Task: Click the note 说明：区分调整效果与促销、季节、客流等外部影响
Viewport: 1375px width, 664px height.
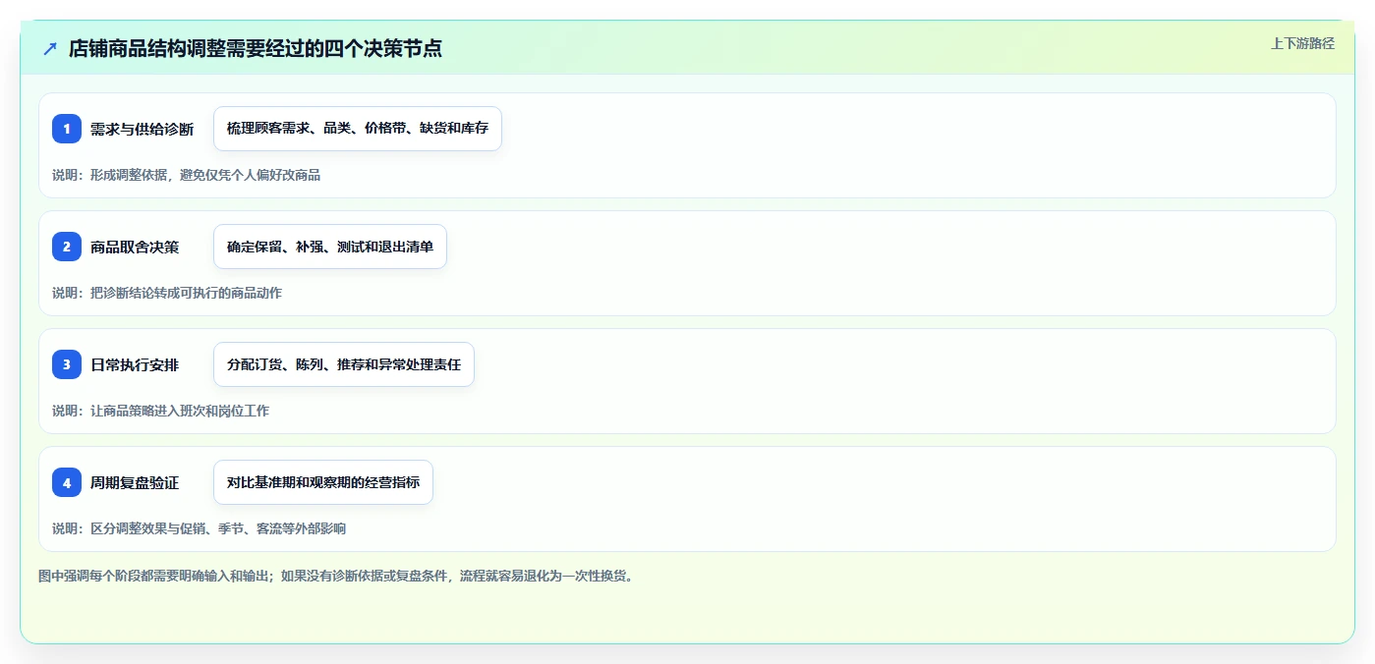Action: click(200, 528)
